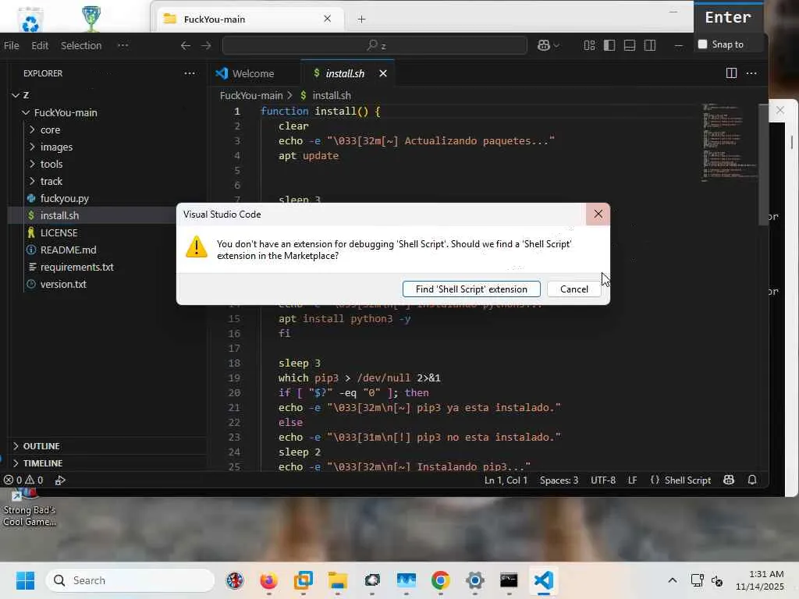The image size is (799, 599).
Task: Click errors and warnings status indicator
Action: 23,480
